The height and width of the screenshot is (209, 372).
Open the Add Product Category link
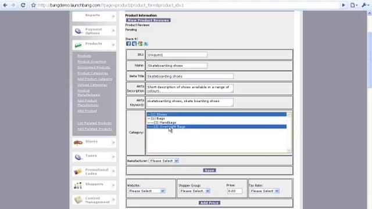point(95,79)
